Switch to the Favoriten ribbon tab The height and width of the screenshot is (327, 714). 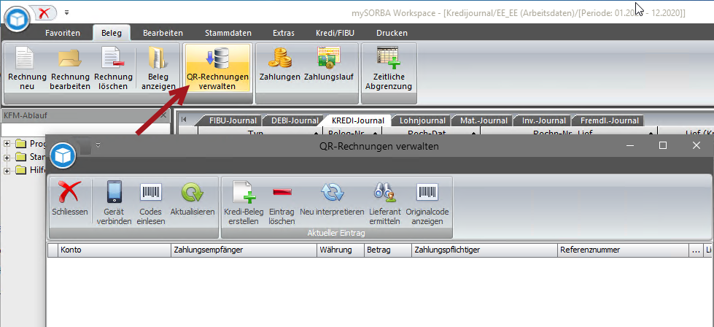pyautogui.click(x=63, y=33)
